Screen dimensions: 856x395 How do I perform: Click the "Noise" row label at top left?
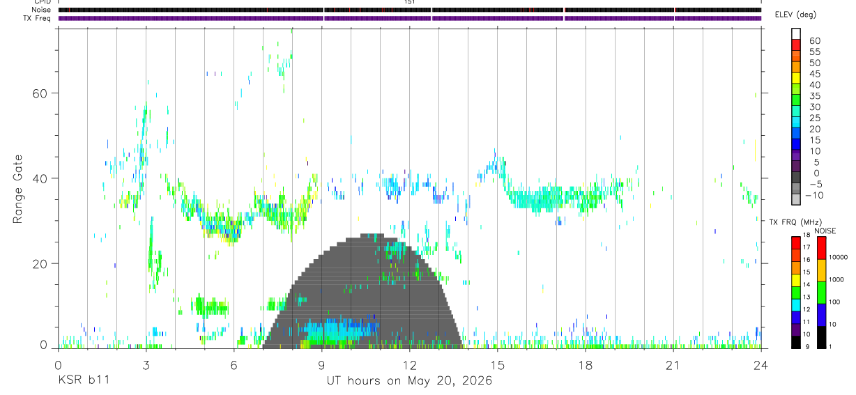(43, 10)
